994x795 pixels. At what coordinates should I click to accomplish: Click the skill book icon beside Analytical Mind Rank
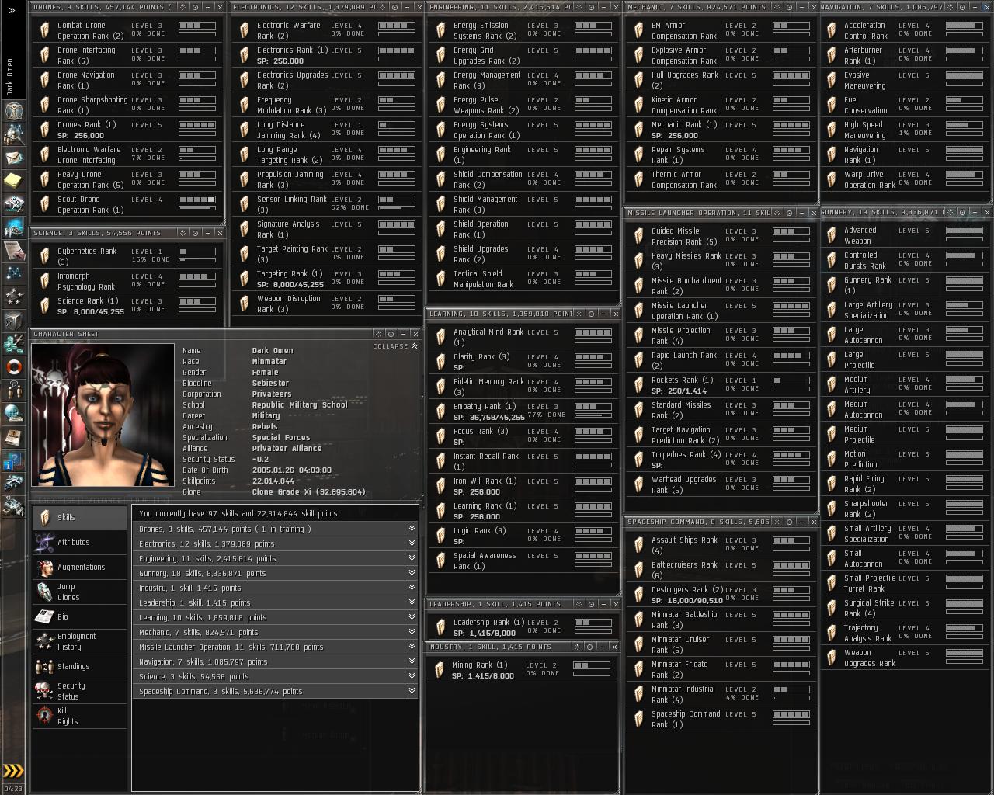pos(440,337)
